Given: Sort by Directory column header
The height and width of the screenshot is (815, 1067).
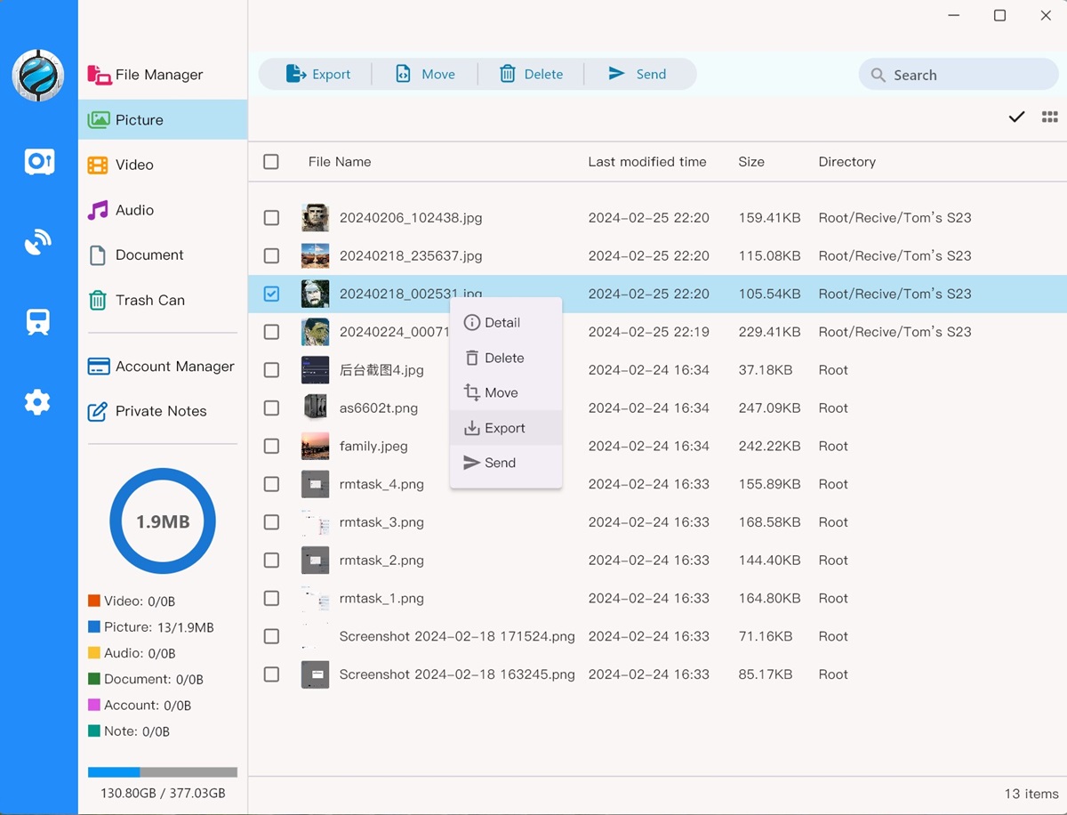Looking at the screenshot, I should click(847, 162).
